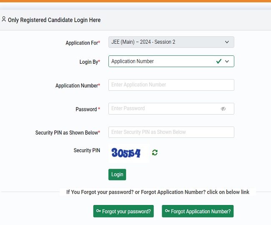Expand the Login By chevron arrow
The image size is (271, 225).
coord(227,61)
